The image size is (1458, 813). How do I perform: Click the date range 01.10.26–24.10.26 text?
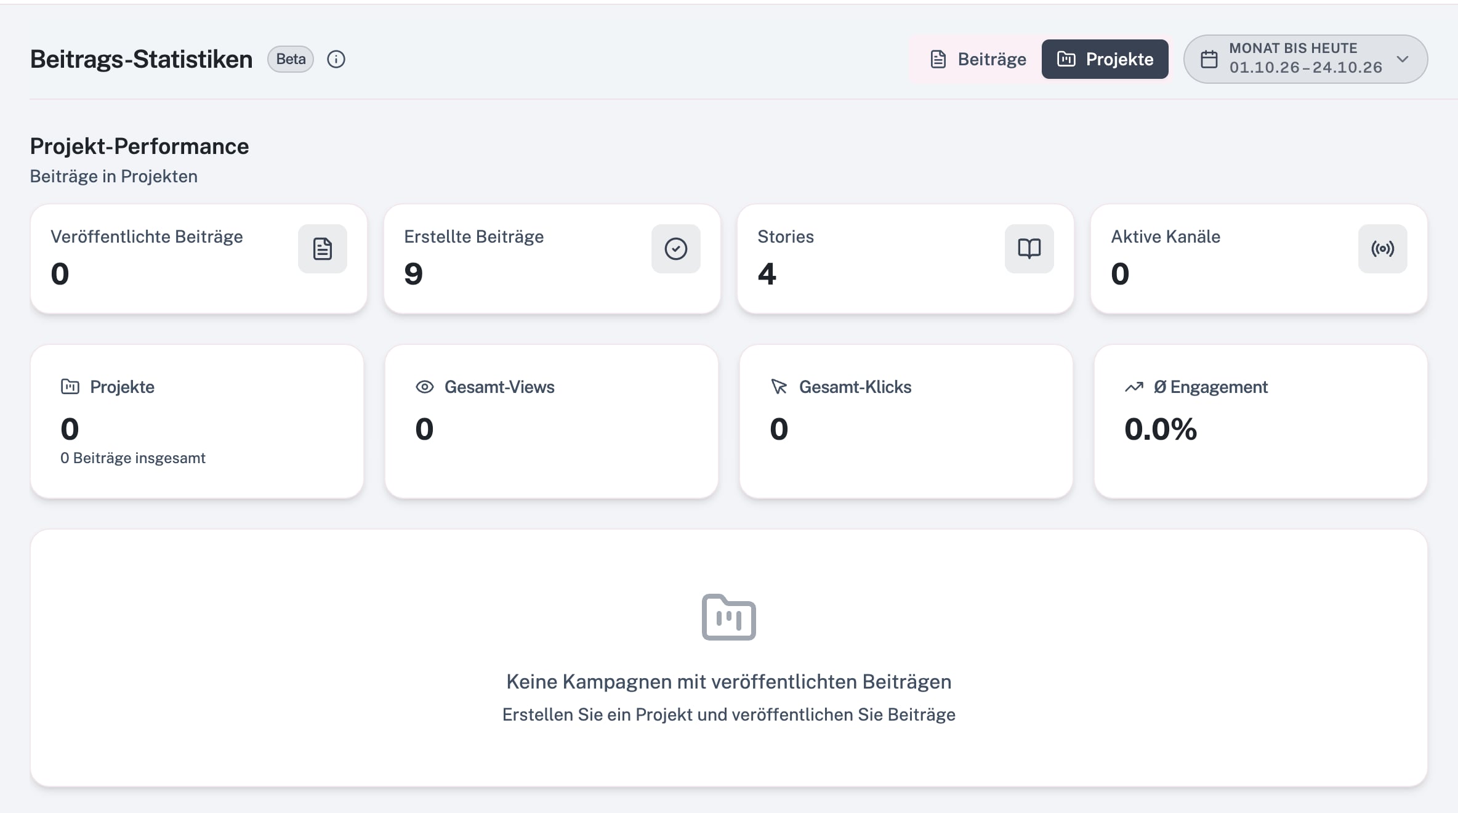pos(1306,68)
